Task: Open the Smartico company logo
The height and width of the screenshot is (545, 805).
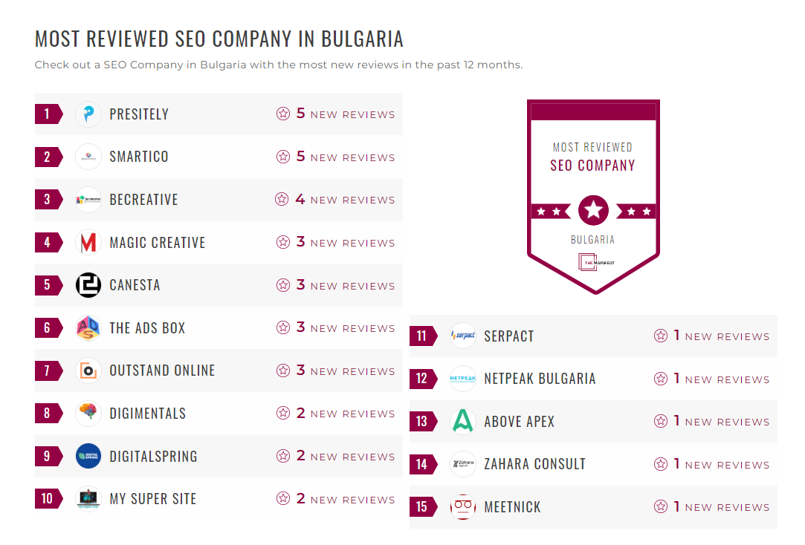Action: pyautogui.click(x=88, y=157)
